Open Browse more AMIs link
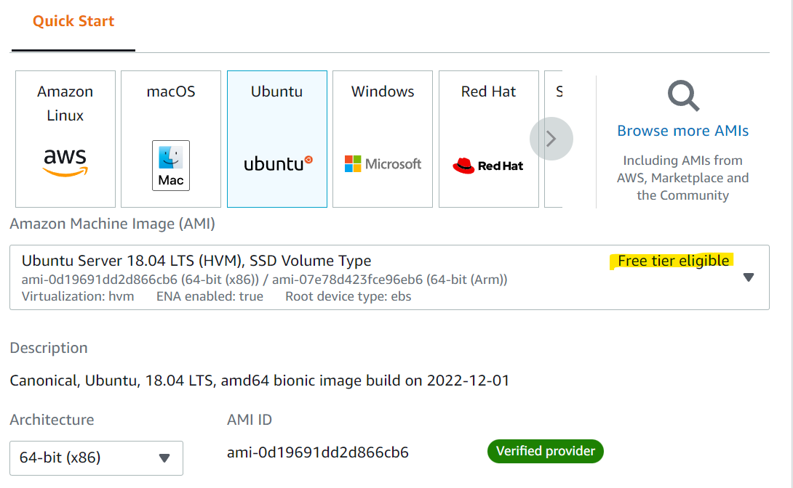793x488 pixels. click(x=682, y=131)
